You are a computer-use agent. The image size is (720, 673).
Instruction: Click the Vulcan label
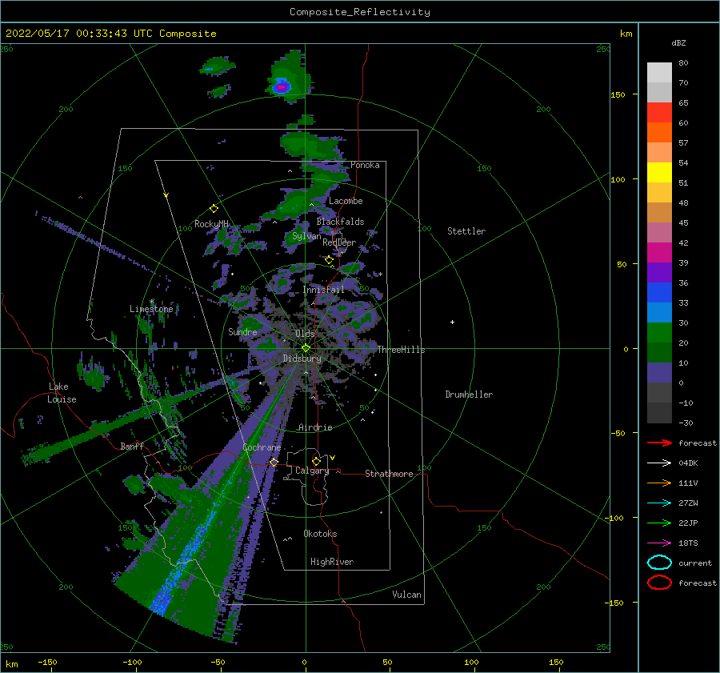407,595
